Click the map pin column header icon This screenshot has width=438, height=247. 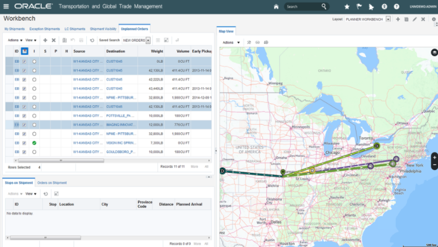point(25,51)
